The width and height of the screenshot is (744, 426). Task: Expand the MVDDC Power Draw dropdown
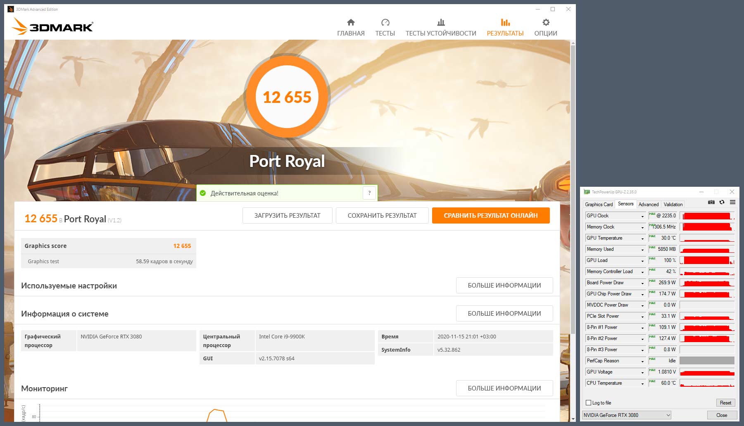tap(642, 305)
